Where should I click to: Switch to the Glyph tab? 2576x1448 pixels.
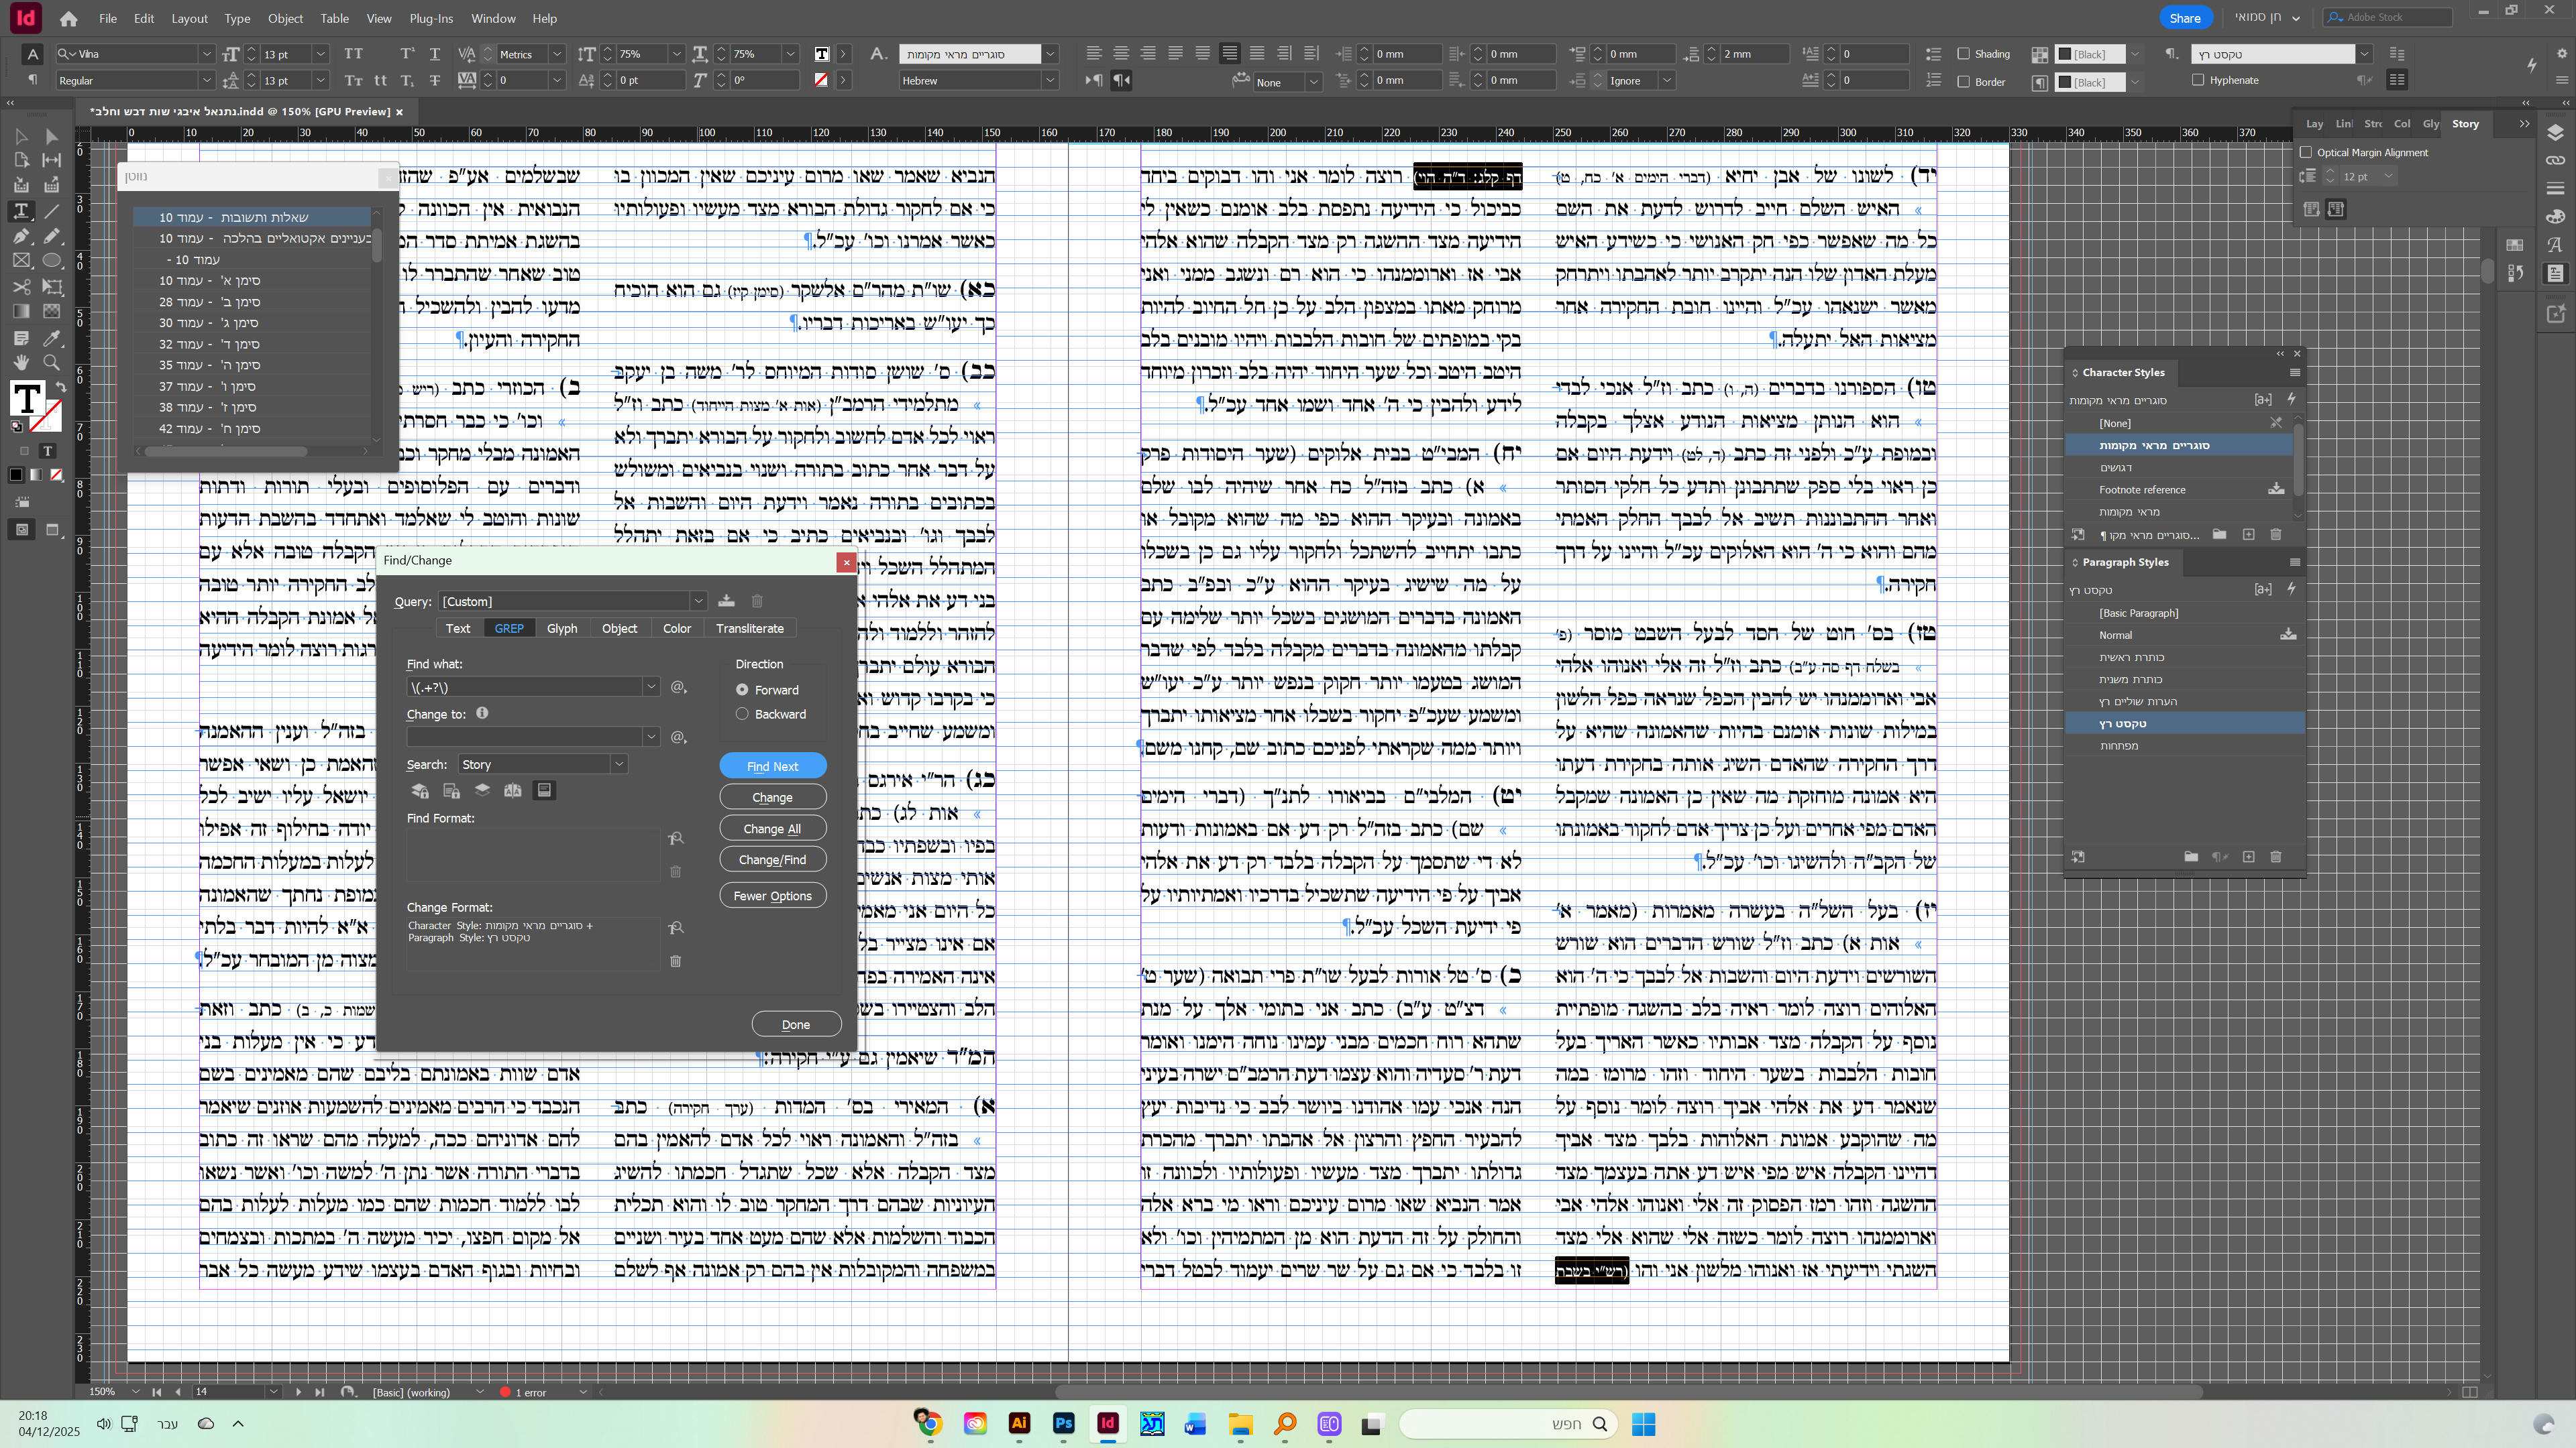point(562,629)
